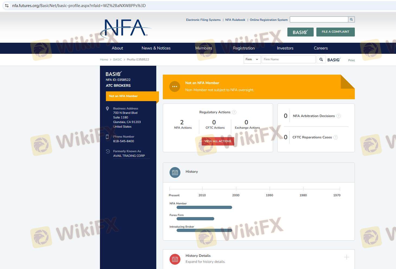Click the top search magnifier icon
This screenshot has height=269, width=396.
[x=351, y=19]
